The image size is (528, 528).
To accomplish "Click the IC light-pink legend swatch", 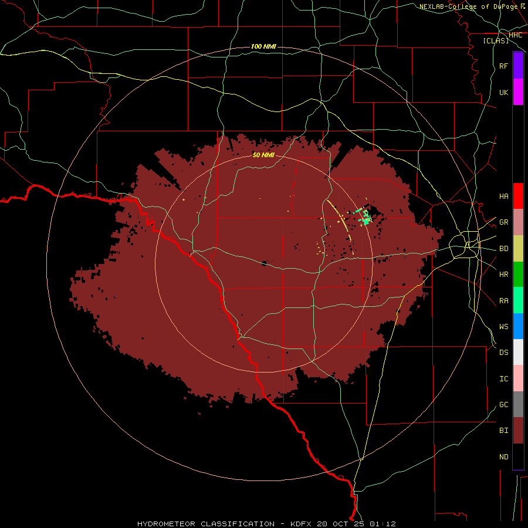I will coord(518,378).
